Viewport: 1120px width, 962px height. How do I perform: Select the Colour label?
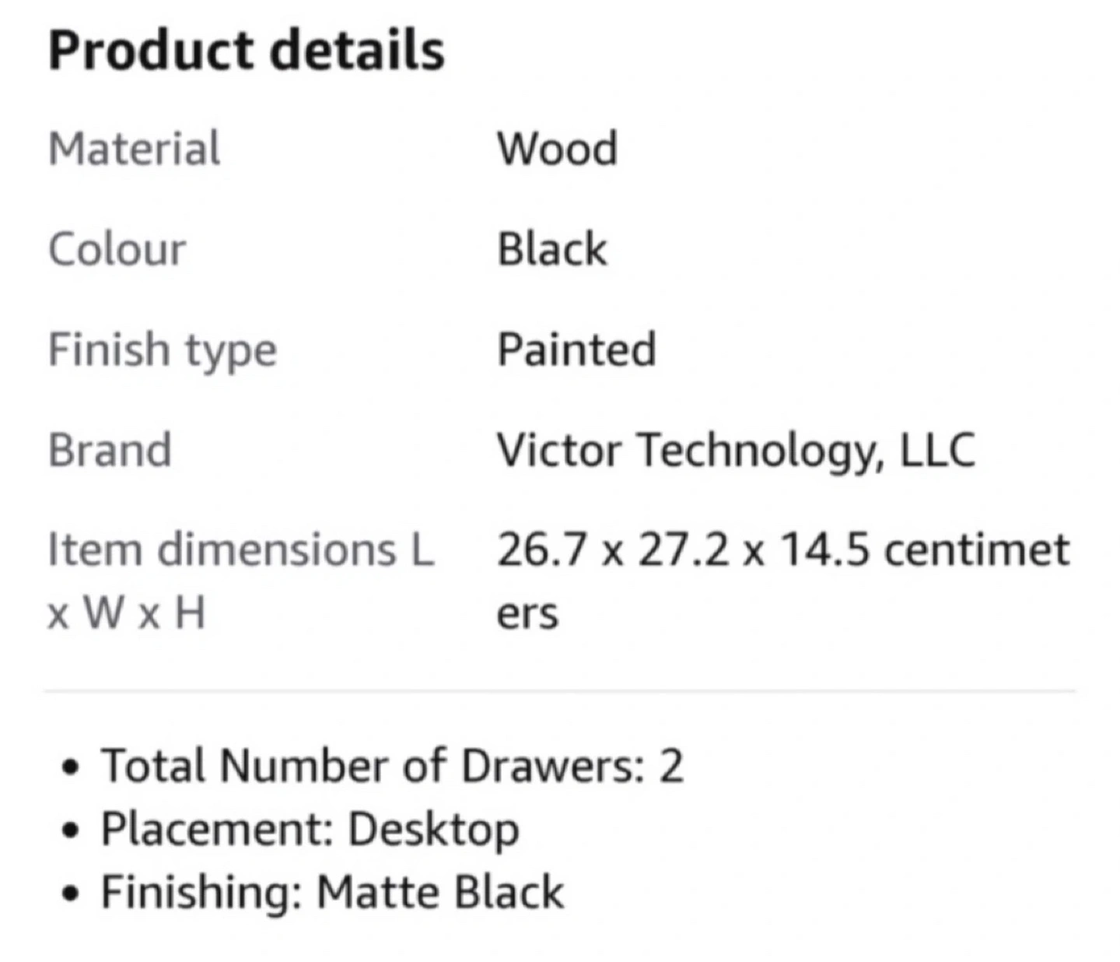117,250
